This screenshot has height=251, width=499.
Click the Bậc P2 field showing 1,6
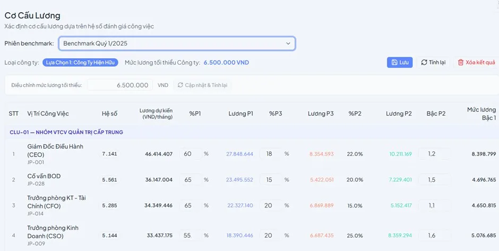[x=434, y=236]
